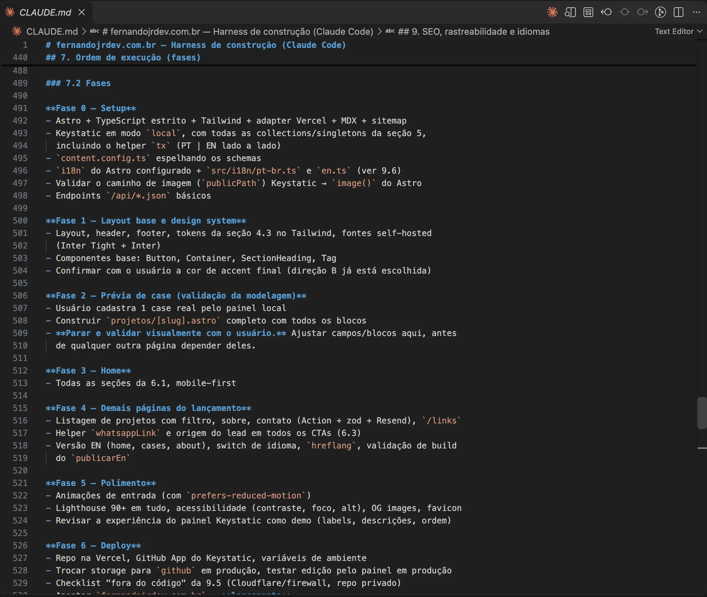Viewport: 707px width, 597px height.
Task: Click 'Fase 2 – Prévia de case' heading
Action: tap(176, 296)
